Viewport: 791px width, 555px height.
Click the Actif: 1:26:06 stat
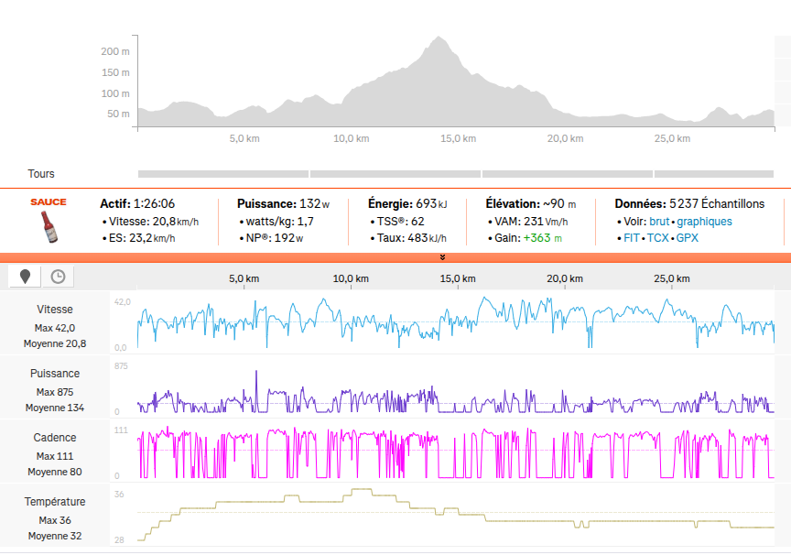tap(137, 204)
